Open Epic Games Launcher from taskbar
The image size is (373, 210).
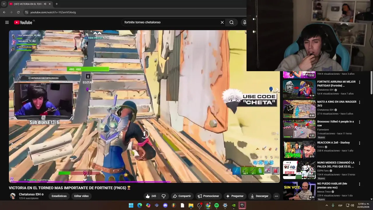[242, 205]
